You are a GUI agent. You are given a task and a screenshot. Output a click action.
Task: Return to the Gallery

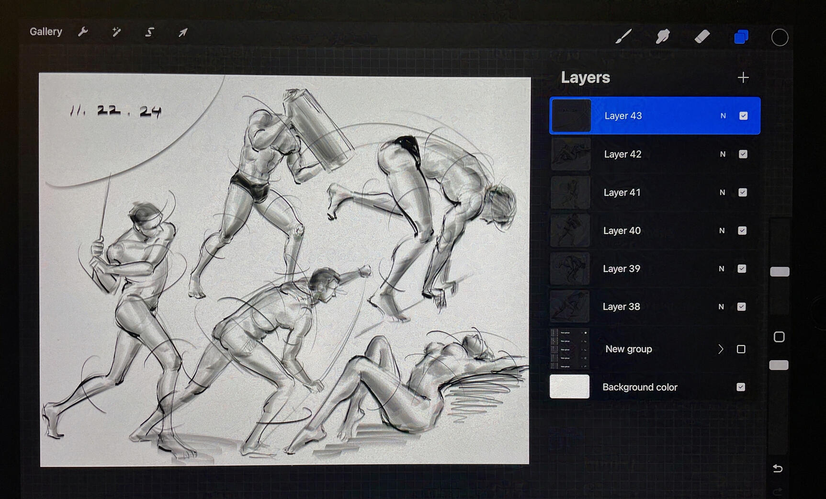click(46, 32)
